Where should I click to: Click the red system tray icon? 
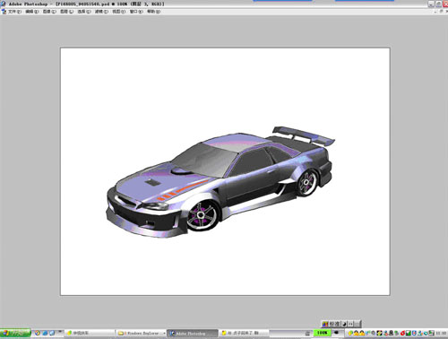(x=402, y=333)
